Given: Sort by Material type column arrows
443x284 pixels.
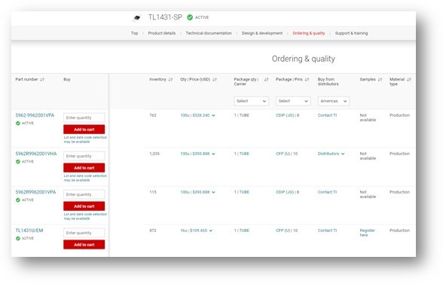Looking at the screenshot, I should (409, 79).
